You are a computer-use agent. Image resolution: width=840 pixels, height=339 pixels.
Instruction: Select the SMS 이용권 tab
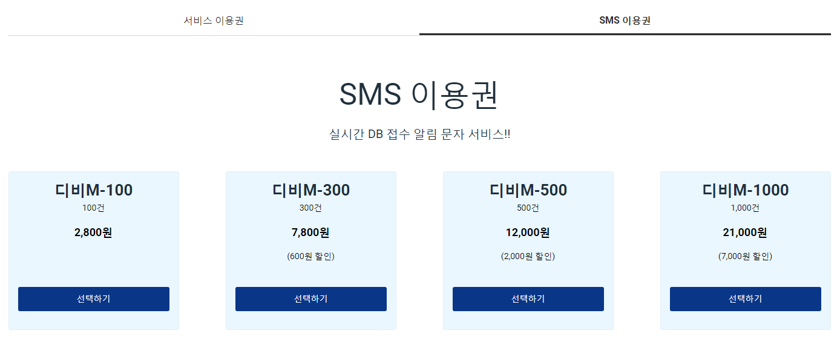(625, 21)
